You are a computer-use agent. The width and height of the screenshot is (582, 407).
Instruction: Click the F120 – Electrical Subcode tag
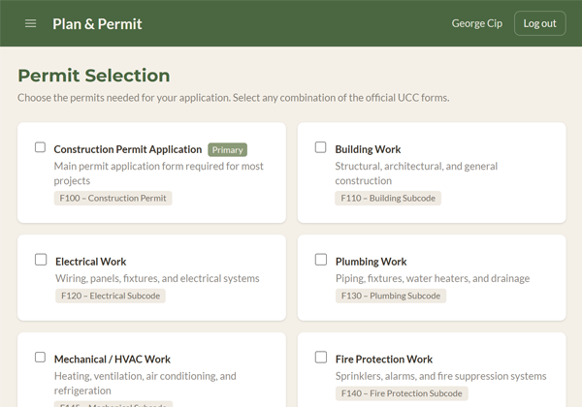(x=111, y=296)
